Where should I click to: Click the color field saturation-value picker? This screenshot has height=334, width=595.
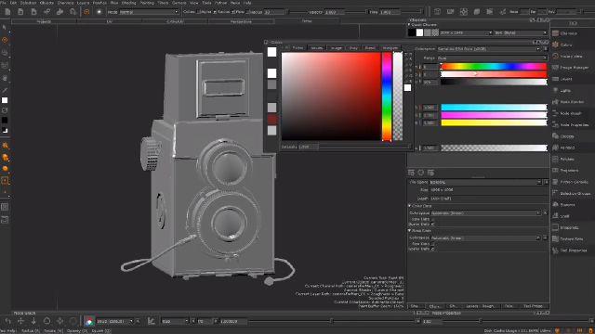331,96
